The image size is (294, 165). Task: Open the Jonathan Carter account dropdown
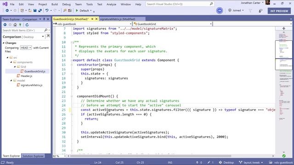coord(263,3)
